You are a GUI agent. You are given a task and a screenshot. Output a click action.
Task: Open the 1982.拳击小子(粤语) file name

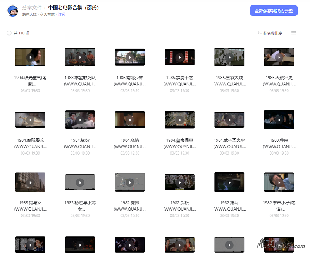pyautogui.click(x=279, y=206)
